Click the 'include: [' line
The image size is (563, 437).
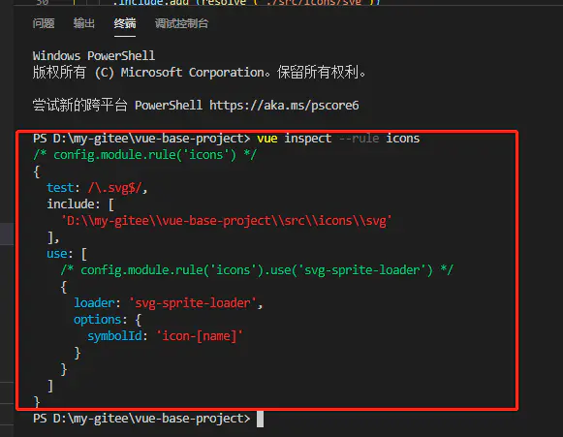80,204
